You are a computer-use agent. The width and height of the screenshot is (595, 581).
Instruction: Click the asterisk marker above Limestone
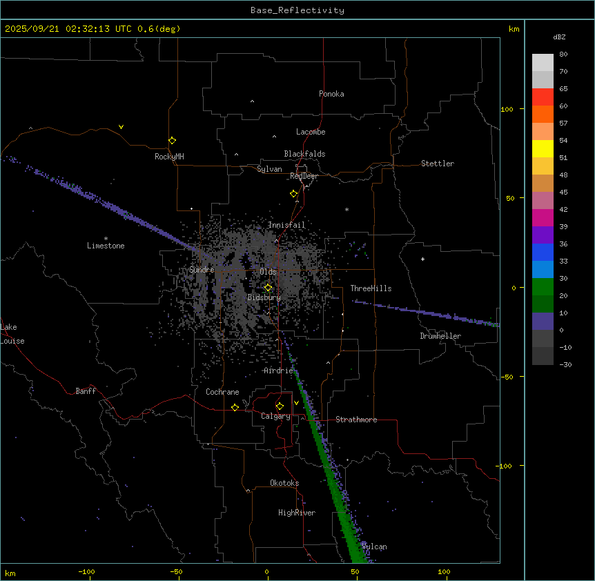click(106, 238)
